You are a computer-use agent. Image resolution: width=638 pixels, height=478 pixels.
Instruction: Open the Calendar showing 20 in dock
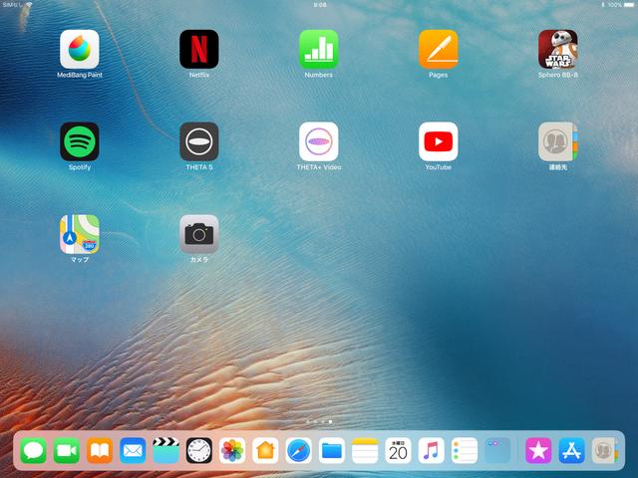coord(398,450)
